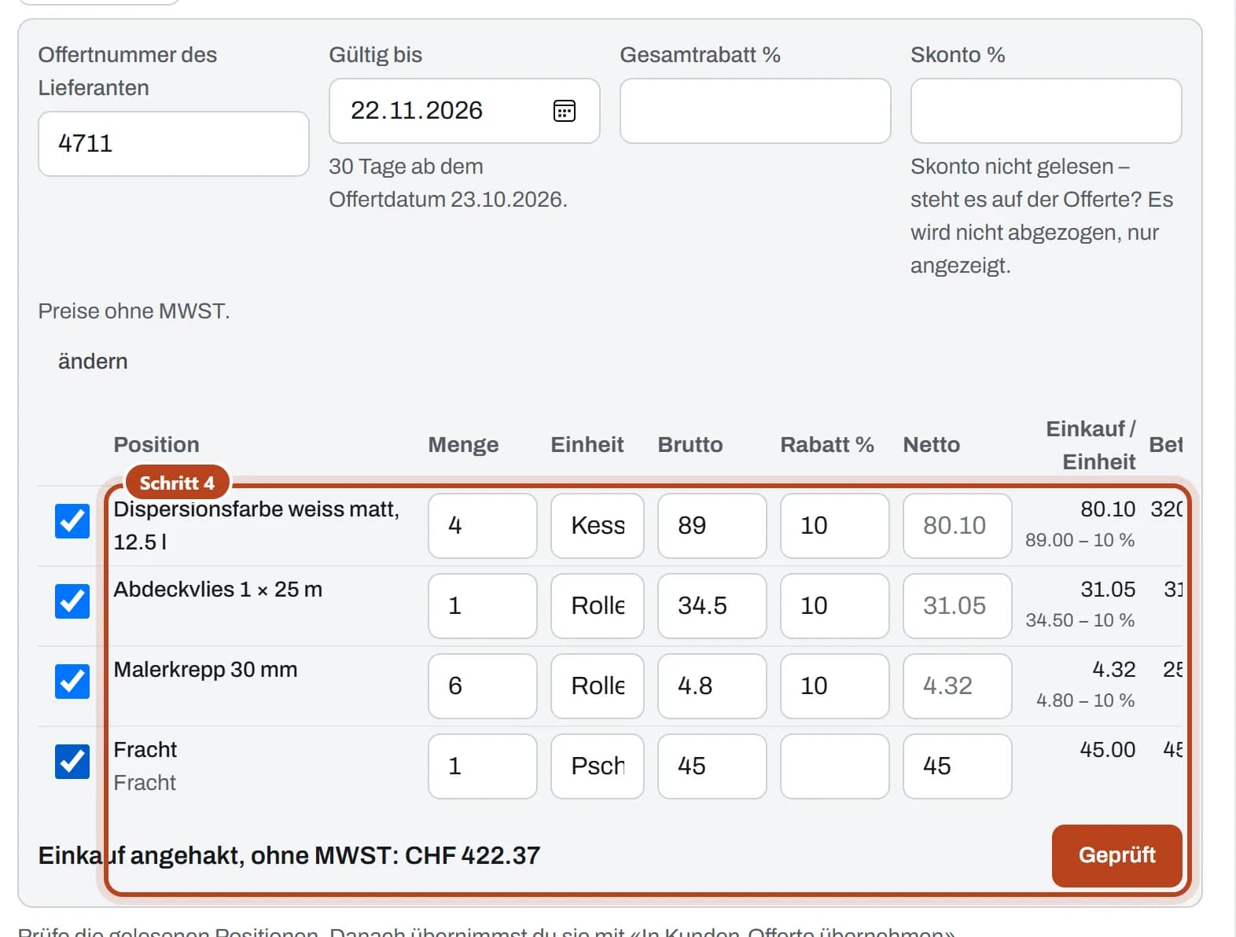Click the ändern link
This screenshot has height=937, width=1236.
[x=93, y=362]
